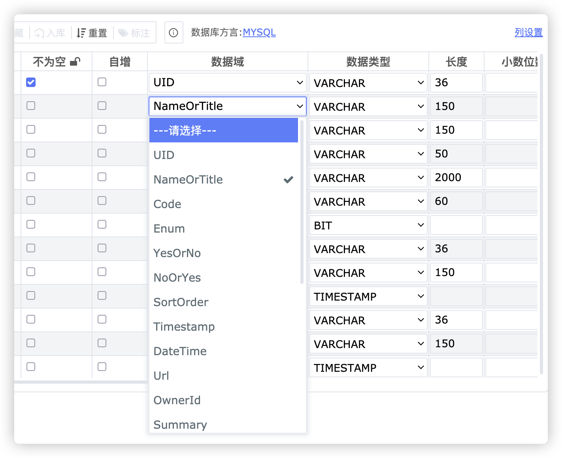Select Code from the open field list

pyautogui.click(x=167, y=204)
